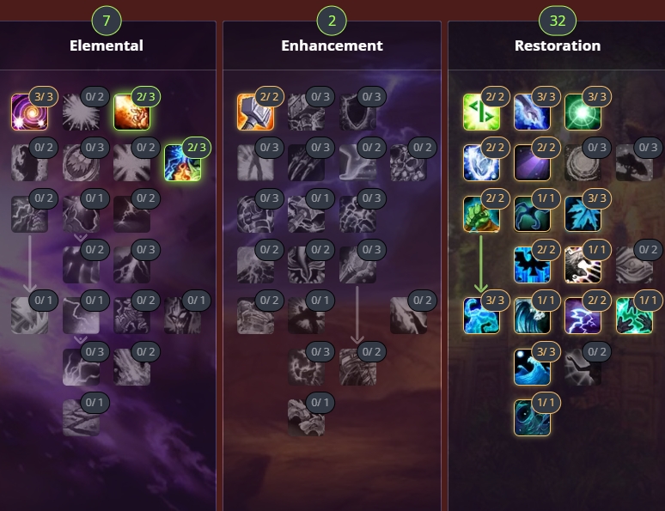665x511 pixels.
Task: Click the Ancestral Awakening blue spirit talent 3/3
Action: coord(481,316)
